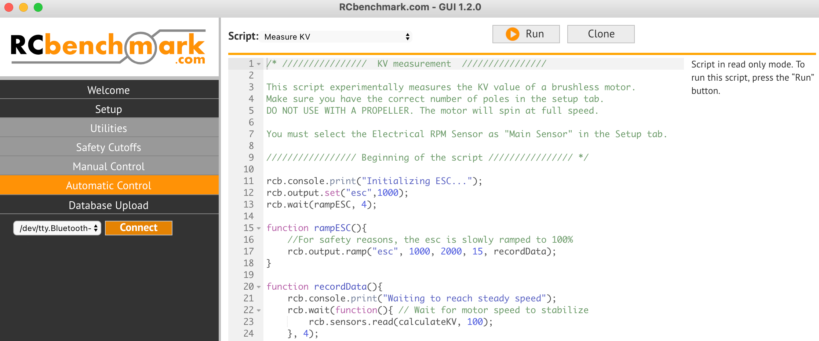
Task: Open the Welcome tab
Action: 109,90
